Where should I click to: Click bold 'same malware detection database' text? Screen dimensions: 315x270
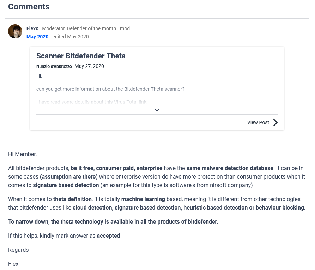tap(230, 168)
